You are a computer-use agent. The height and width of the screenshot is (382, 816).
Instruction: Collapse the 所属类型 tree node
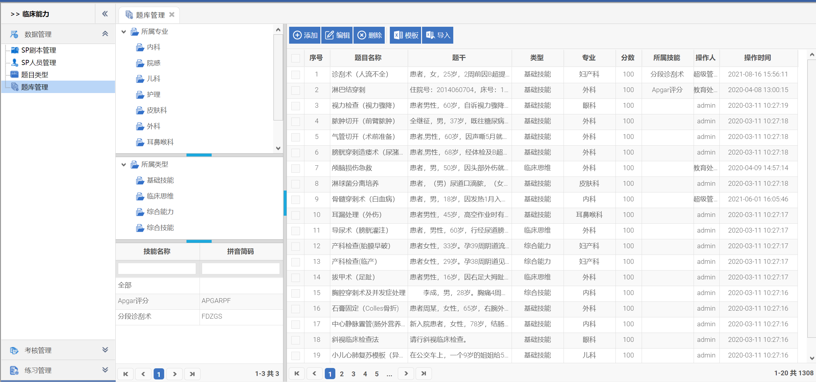tap(124, 164)
